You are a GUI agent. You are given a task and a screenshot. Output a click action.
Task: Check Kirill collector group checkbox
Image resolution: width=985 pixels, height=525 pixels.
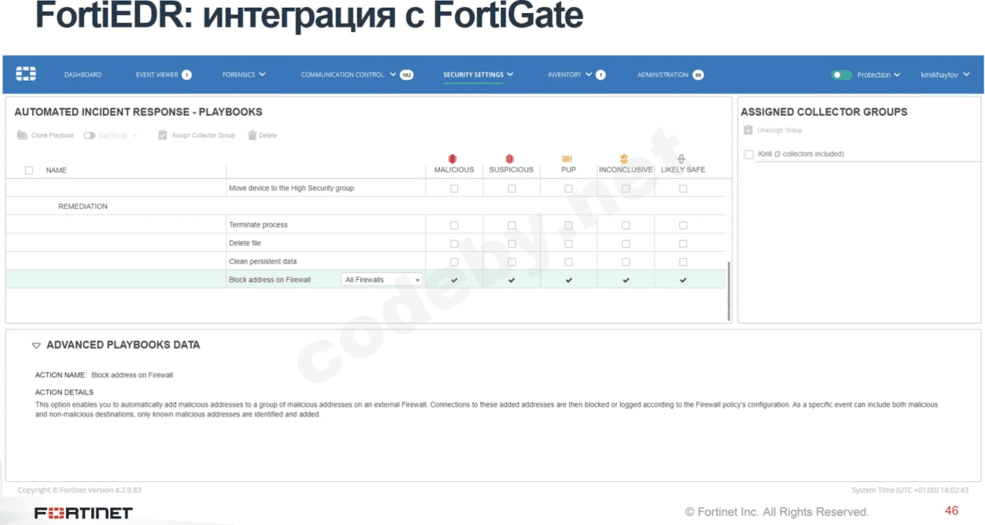(749, 155)
